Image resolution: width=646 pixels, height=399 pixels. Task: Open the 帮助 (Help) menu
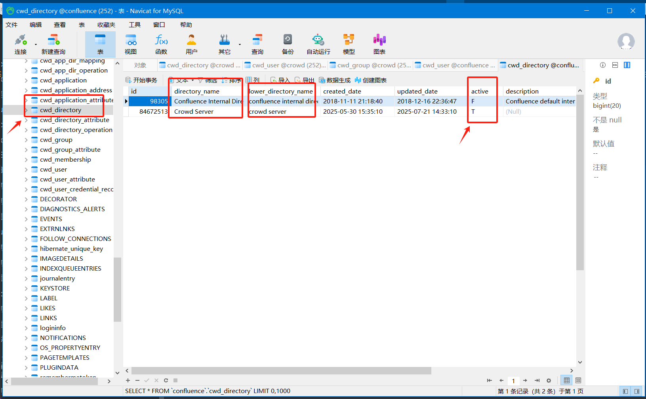point(186,25)
